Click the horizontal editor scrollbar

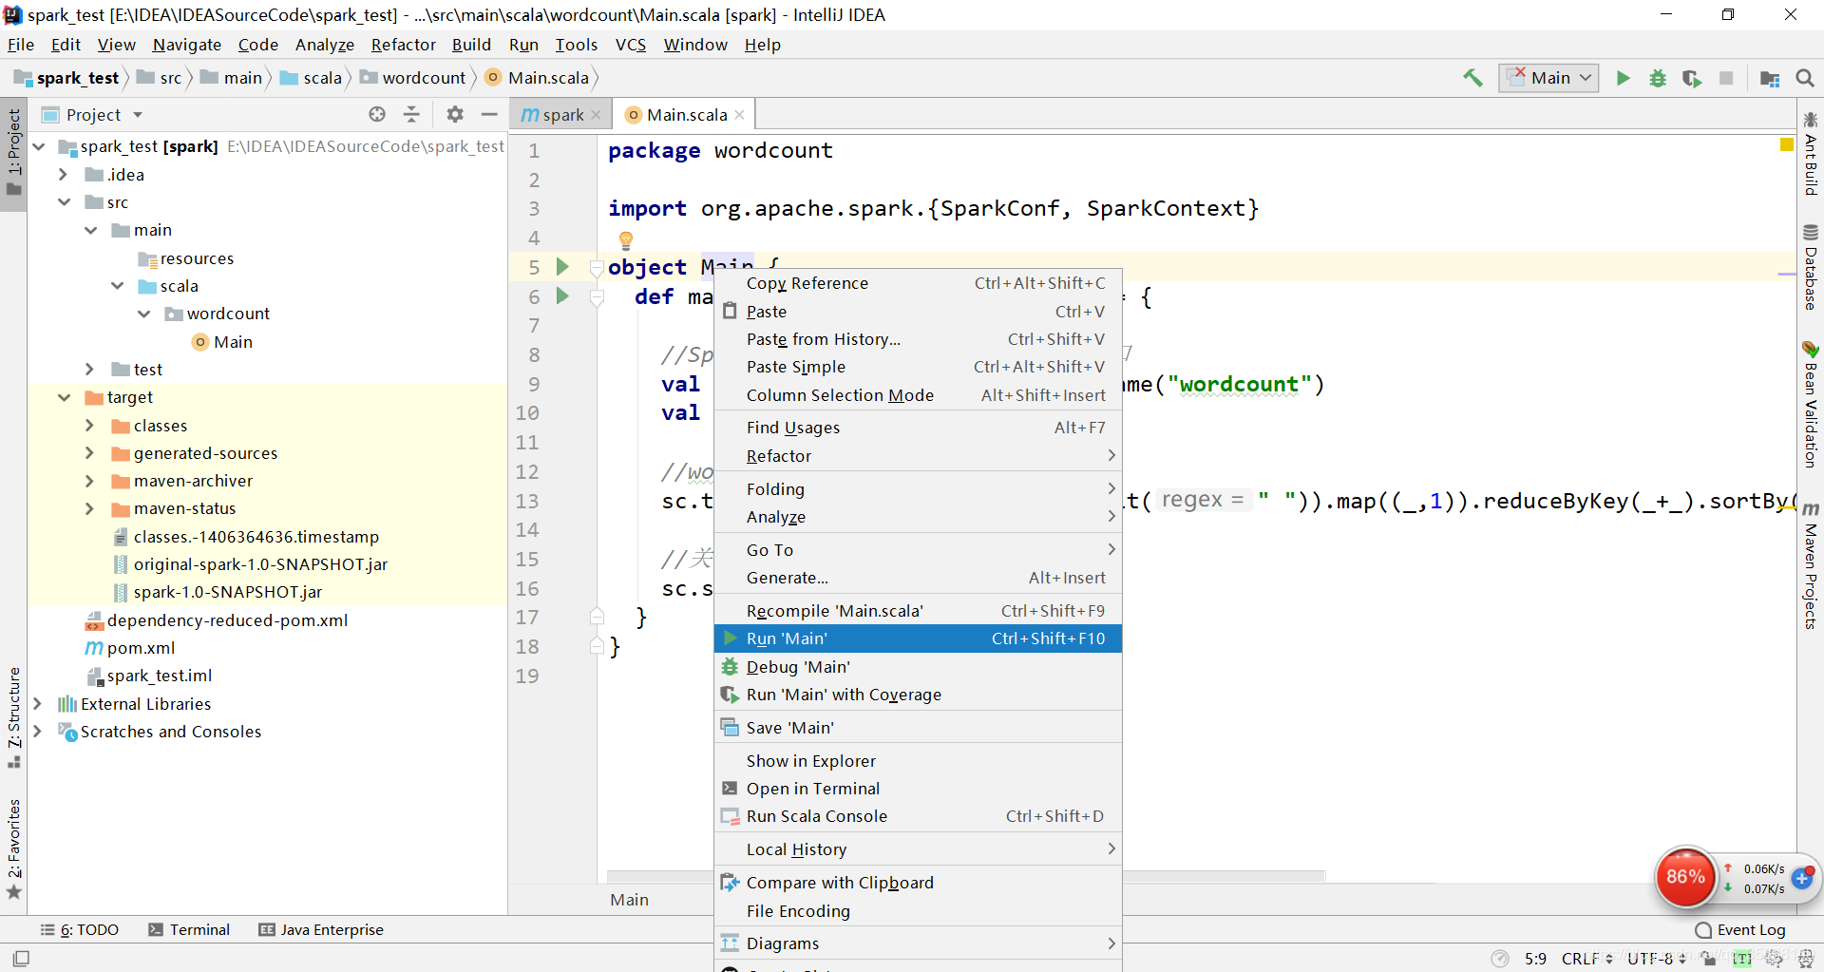click(x=965, y=876)
